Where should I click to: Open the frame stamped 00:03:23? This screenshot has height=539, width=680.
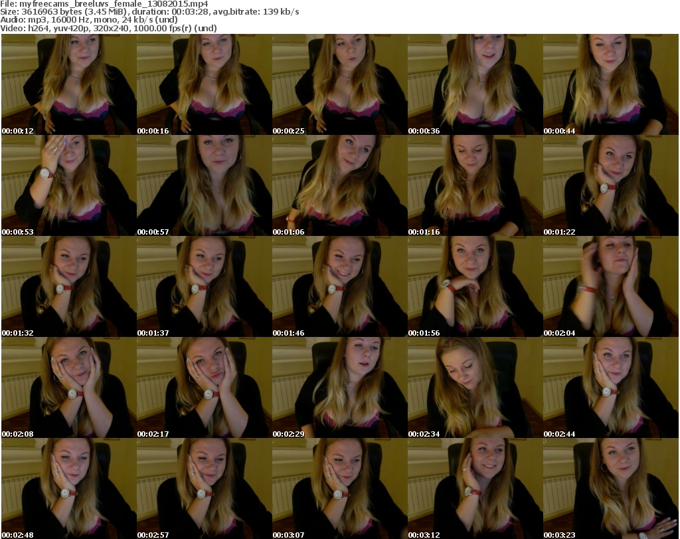click(x=611, y=488)
